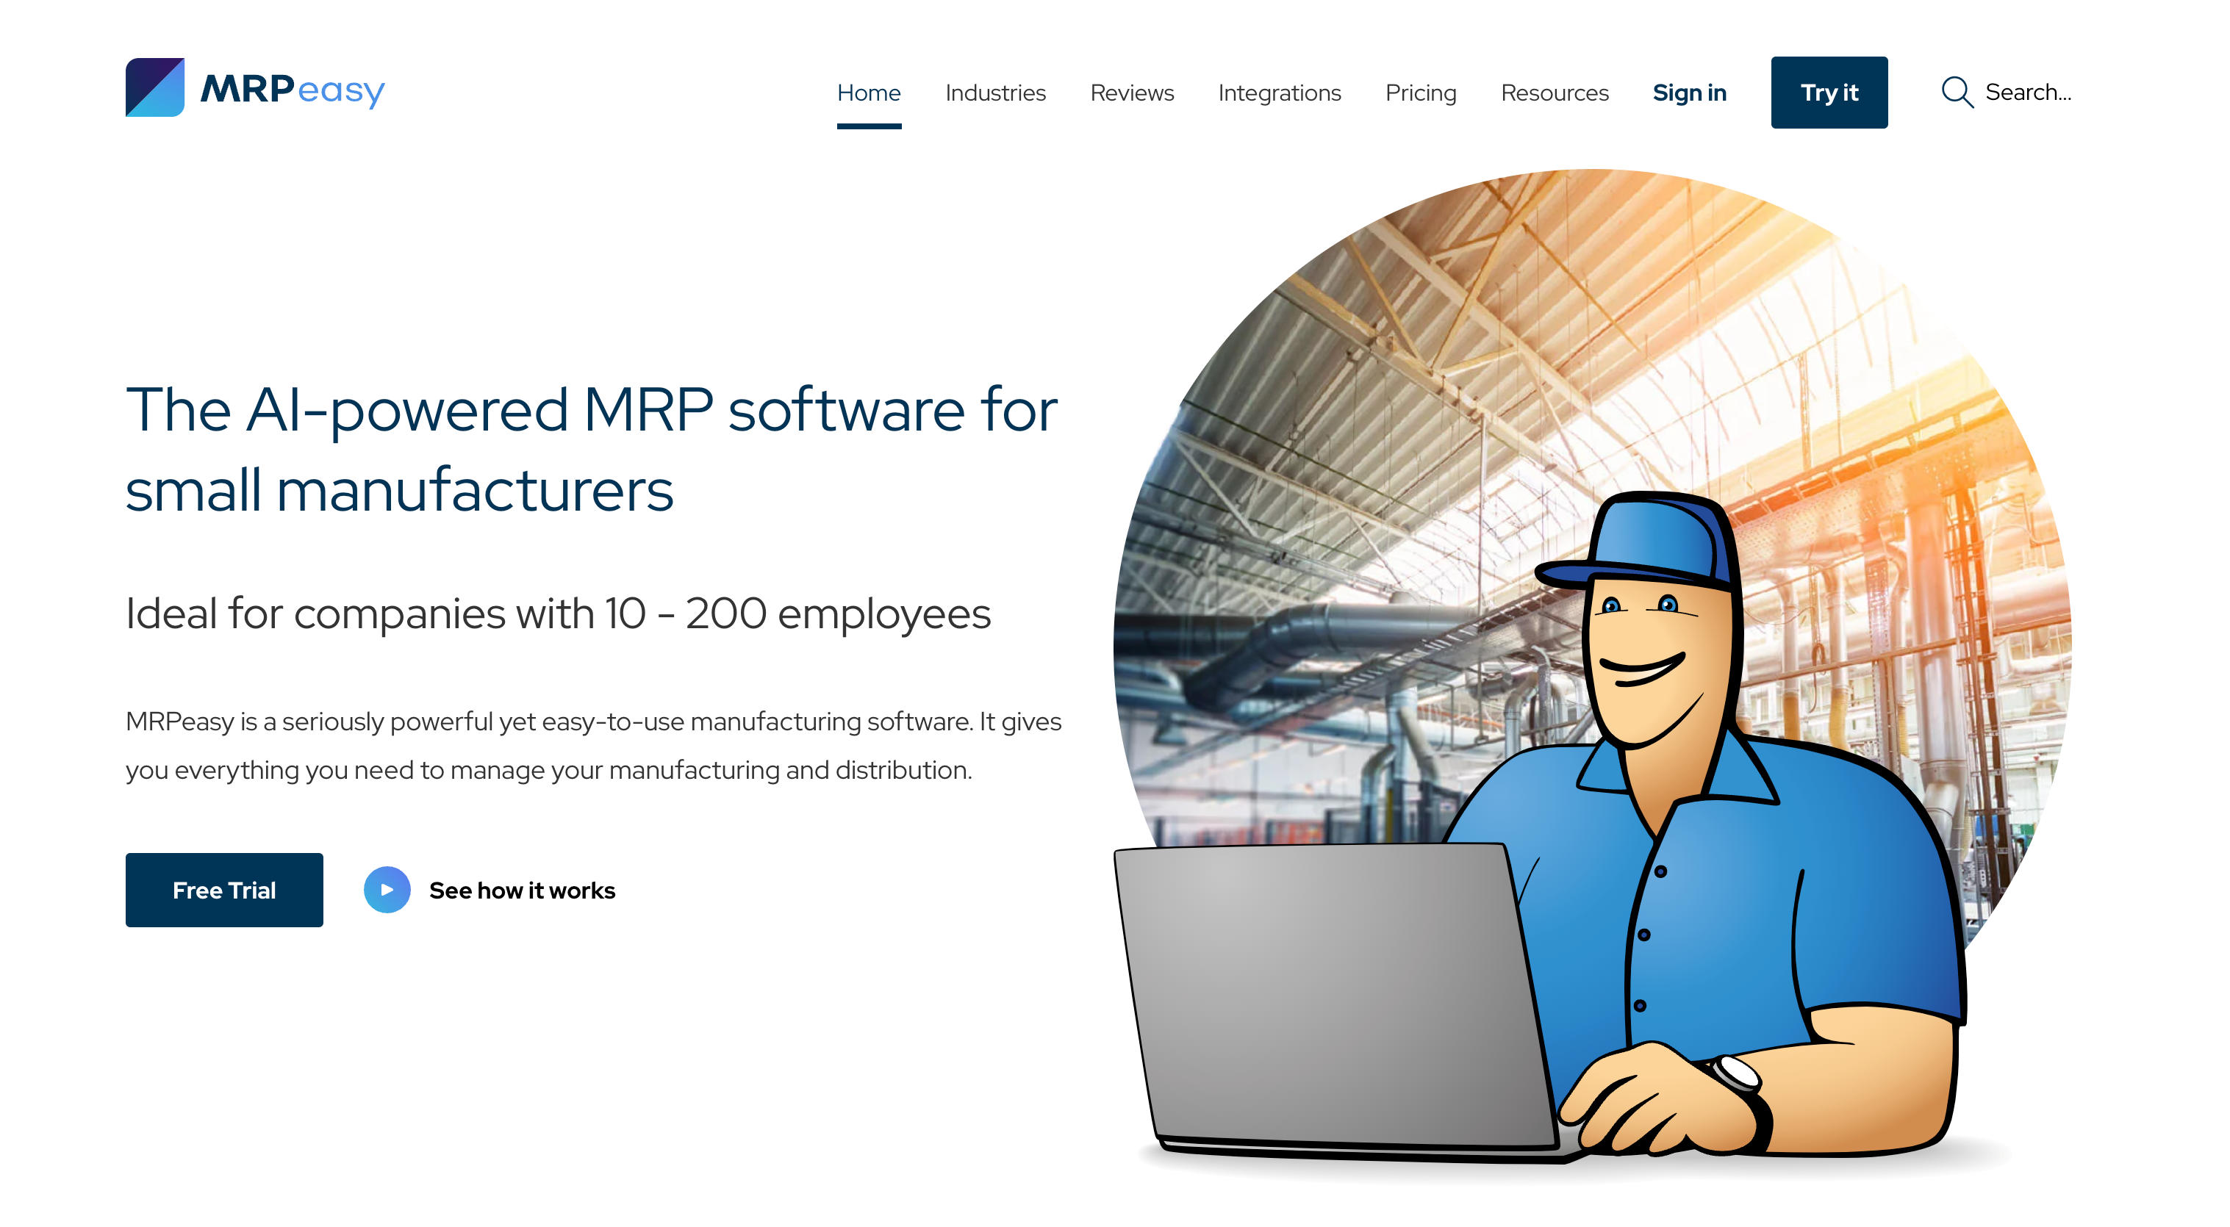Viewport: 2230px width, 1227px height.
Task: Go to the Pricing page
Action: [1420, 93]
